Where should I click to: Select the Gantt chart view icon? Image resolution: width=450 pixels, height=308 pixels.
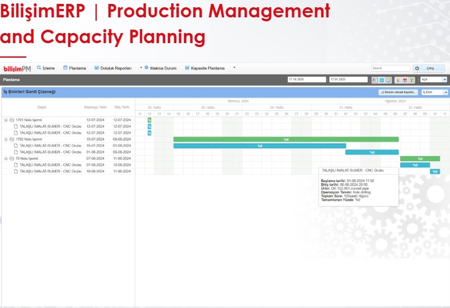[374, 80]
